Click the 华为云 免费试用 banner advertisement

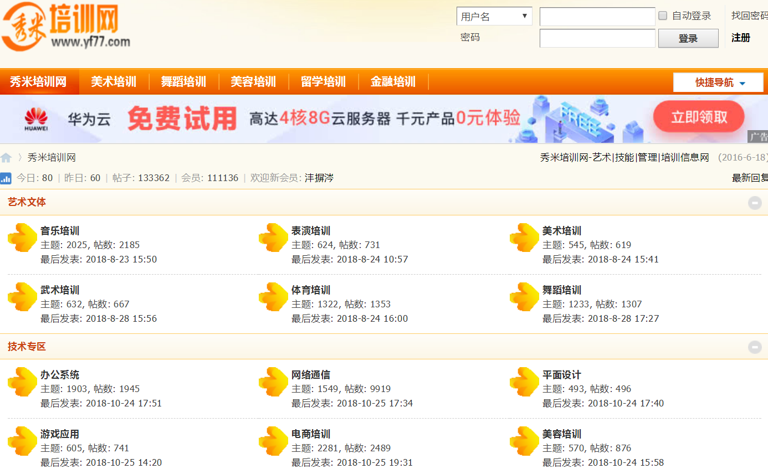(x=384, y=119)
